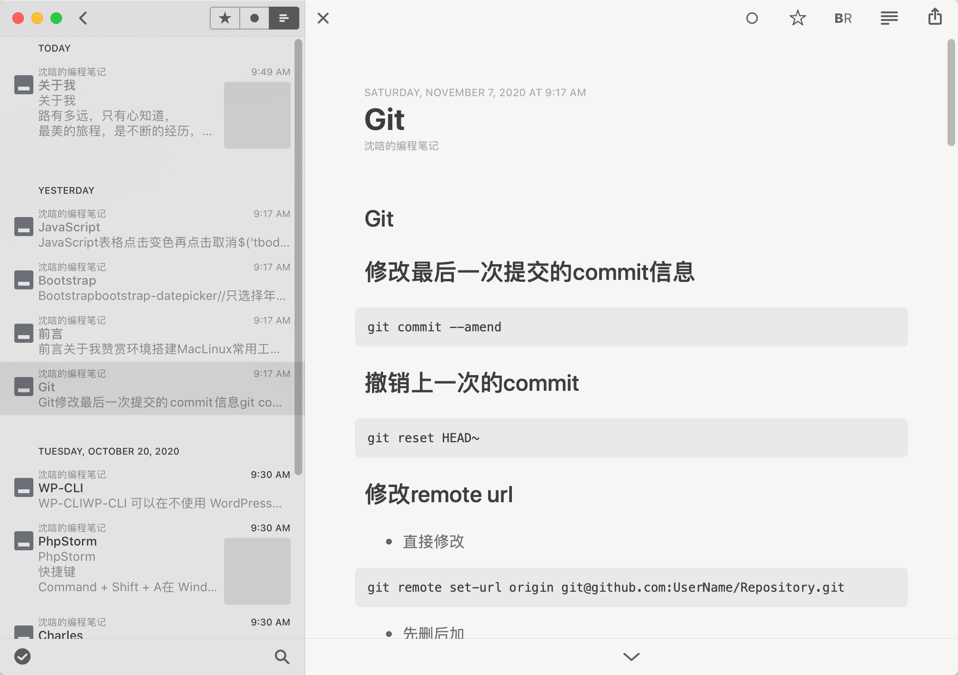Star the current Git article
This screenshot has height=675, width=958.
click(x=797, y=18)
